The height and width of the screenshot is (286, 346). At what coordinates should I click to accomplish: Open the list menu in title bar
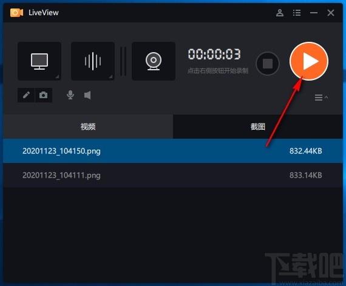(x=297, y=13)
